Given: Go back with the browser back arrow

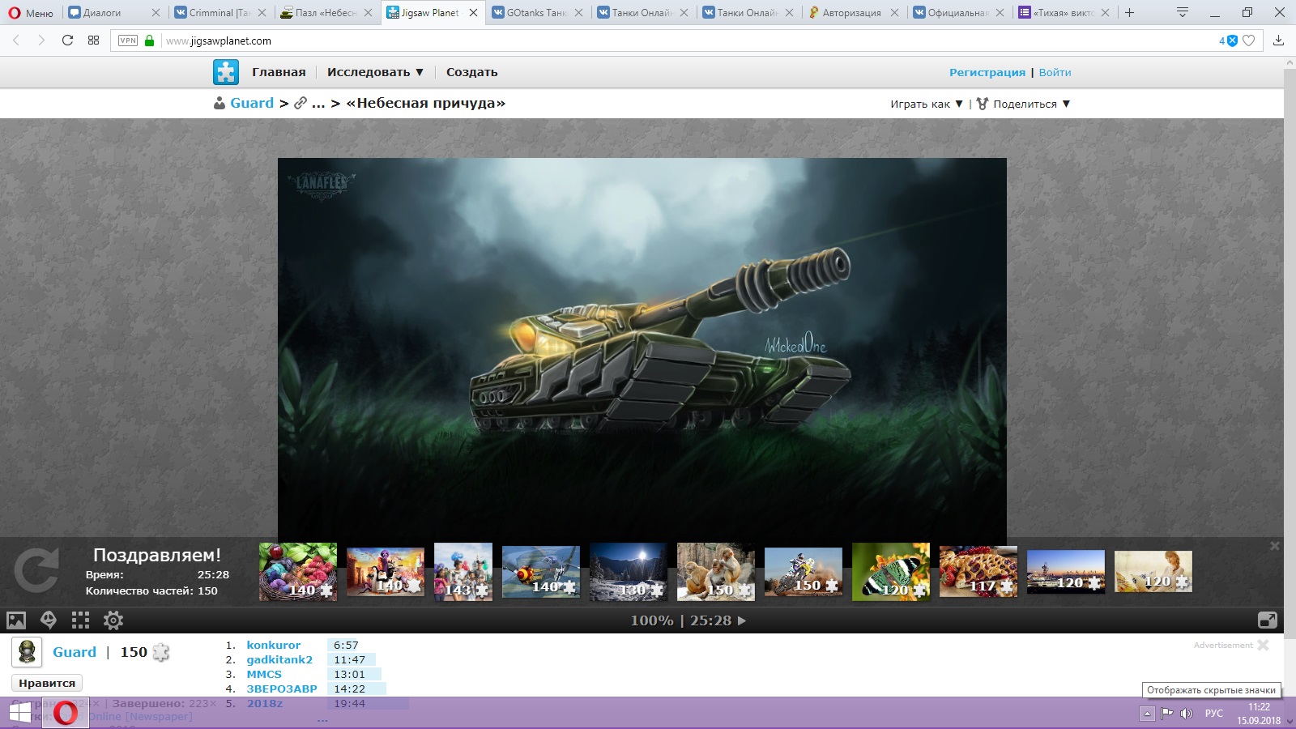Looking at the screenshot, I should click(16, 40).
